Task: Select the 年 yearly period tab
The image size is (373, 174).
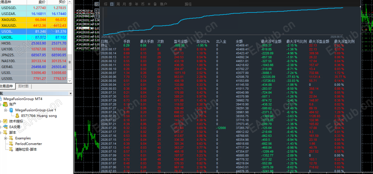Action: coord(136,4)
